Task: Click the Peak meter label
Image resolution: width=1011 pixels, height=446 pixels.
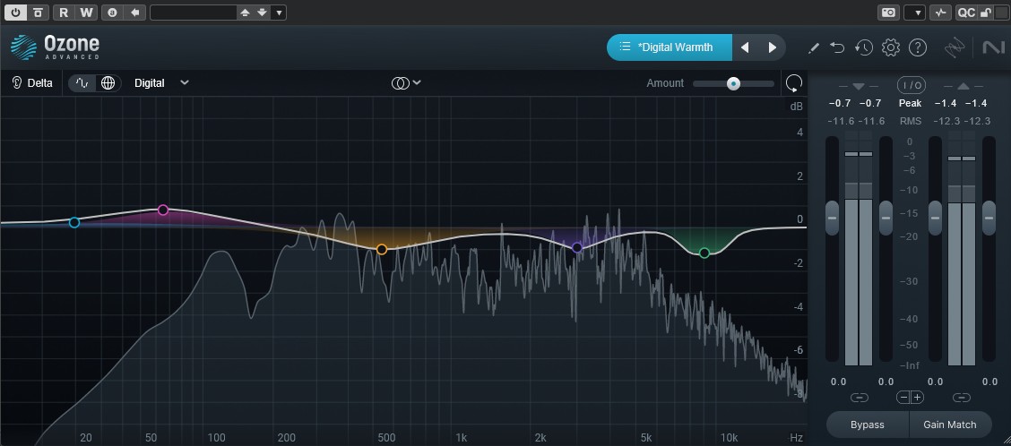Action: [911, 103]
